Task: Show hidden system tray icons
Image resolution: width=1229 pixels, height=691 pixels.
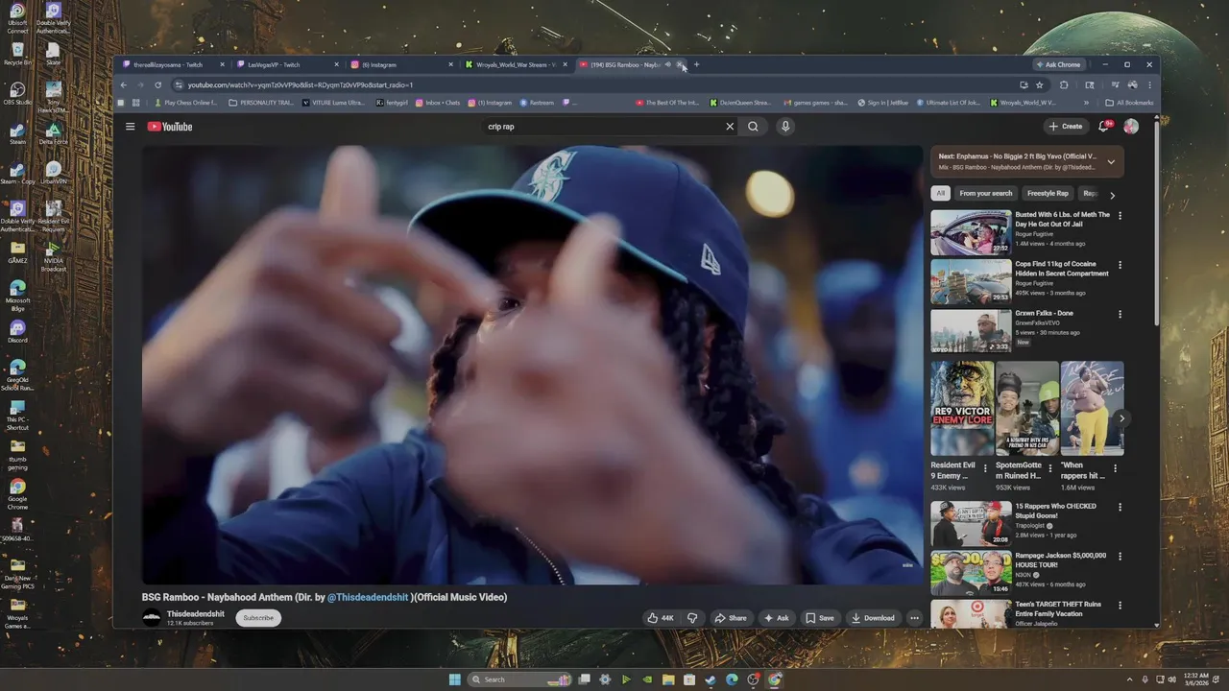Action: click(x=1130, y=679)
